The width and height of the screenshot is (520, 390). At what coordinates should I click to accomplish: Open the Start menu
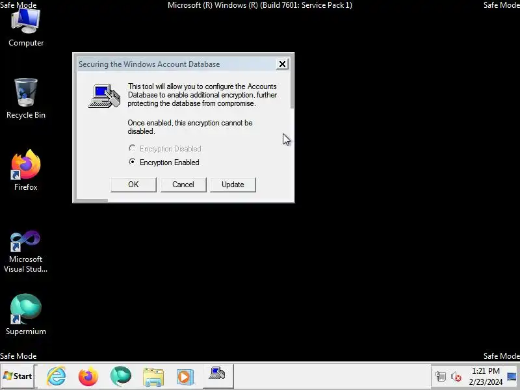[18, 376]
